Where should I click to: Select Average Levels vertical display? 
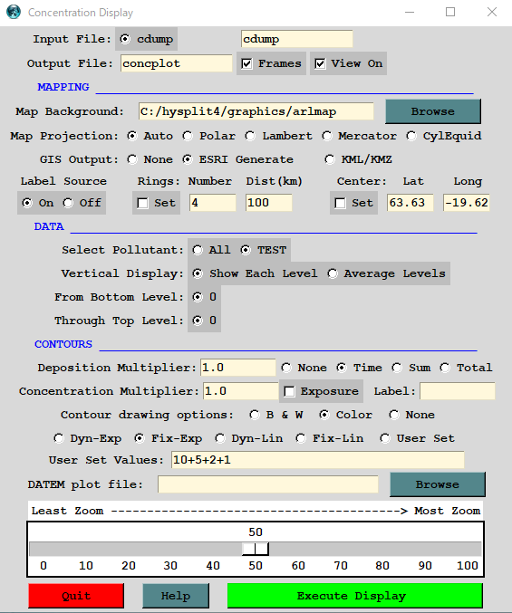pos(333,273)
